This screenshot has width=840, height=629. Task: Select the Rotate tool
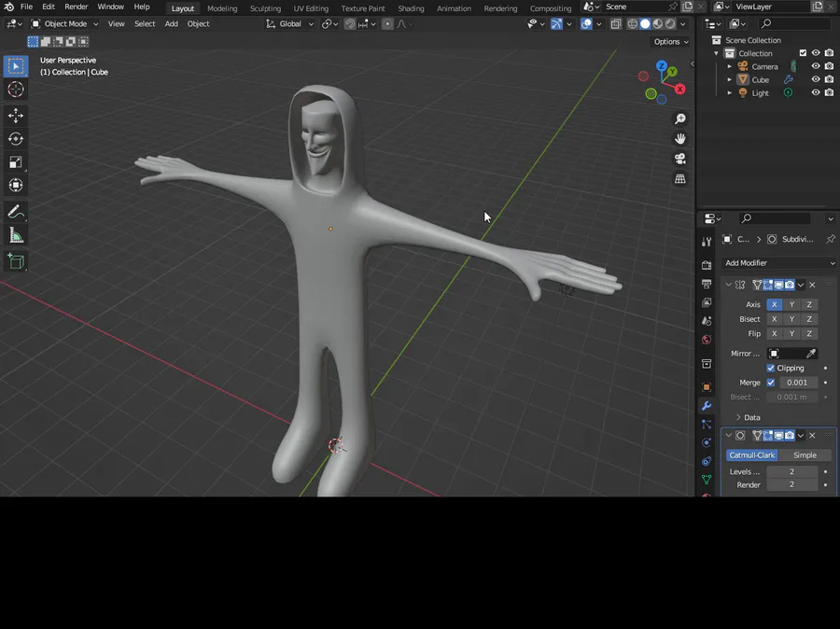[16, 139]
